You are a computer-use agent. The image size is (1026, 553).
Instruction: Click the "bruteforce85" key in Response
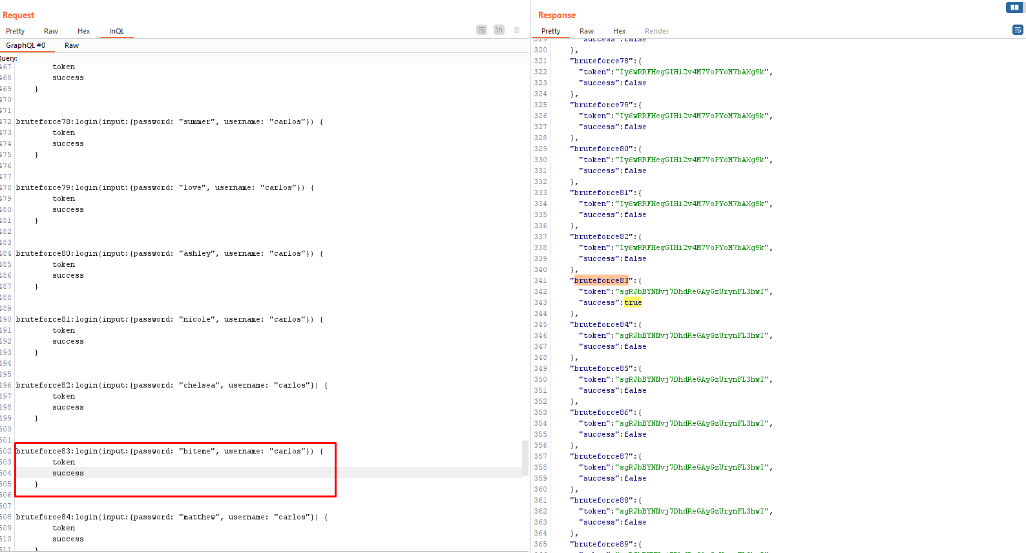pos(602,368)
